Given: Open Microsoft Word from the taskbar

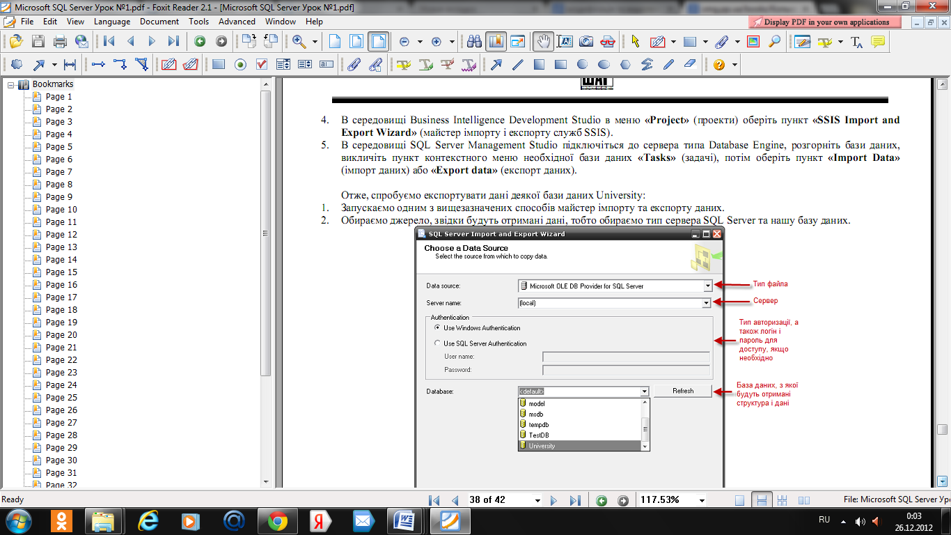Looking at the screenshot, I should [405, 520].
